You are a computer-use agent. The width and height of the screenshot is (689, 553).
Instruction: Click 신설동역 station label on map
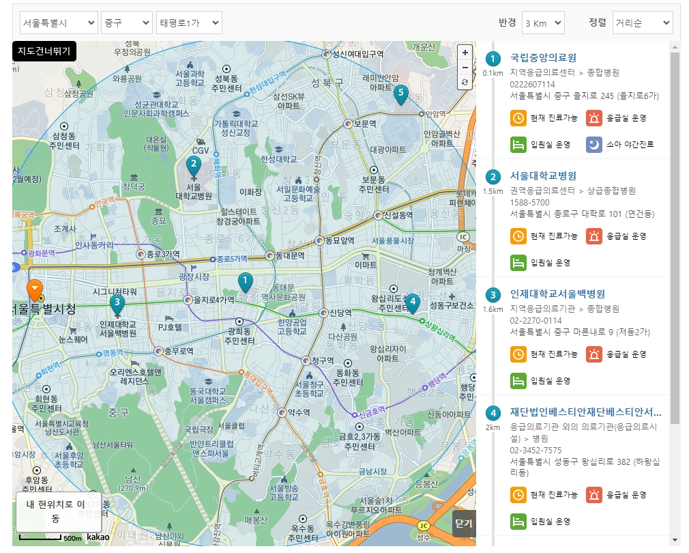398,216
